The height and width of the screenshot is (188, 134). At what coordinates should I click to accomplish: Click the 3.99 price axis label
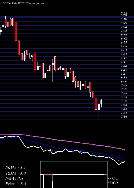[124, 85]
